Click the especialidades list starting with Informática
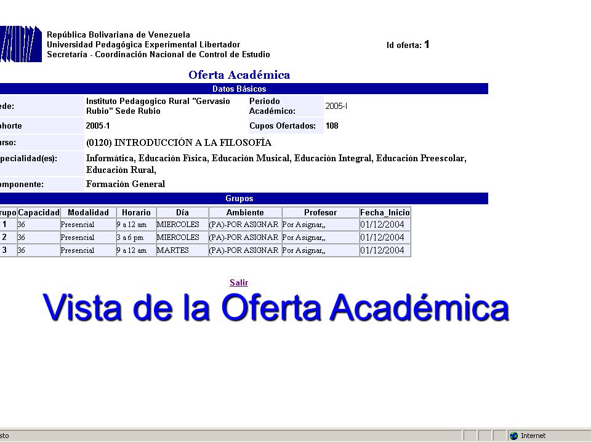Viewport: 591px width, 443px height. pyautogui.click(x=276, y=164)
